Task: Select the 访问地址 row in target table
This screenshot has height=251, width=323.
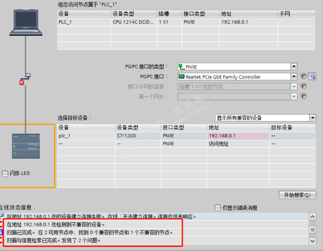Action: 186,144
